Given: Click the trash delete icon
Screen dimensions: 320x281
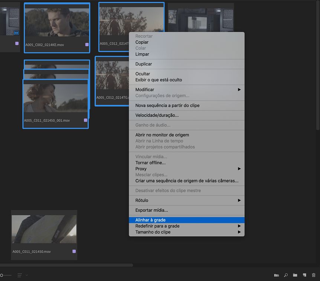Looking at the screenshot, I should pyautogui.click(x=314, y=275).
